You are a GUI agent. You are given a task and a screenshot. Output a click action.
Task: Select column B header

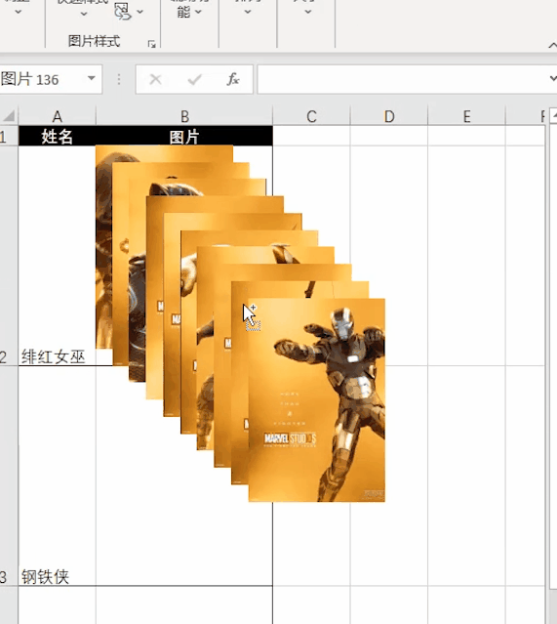click(184, 116)
